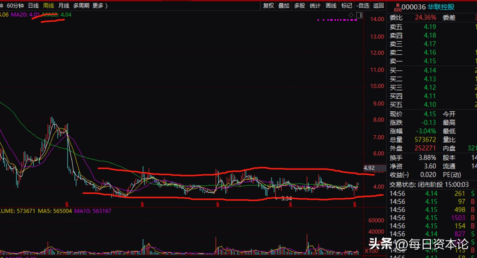
Task: Click the 换手 value 3.88%
Action: [427, 158]
